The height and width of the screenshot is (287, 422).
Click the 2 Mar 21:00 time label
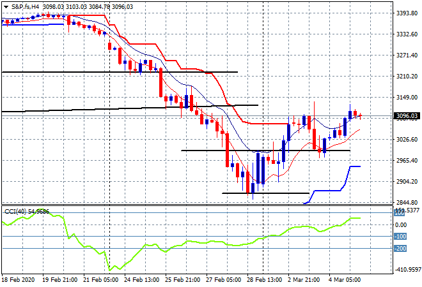pyautogui.click(x=304, y=280)
